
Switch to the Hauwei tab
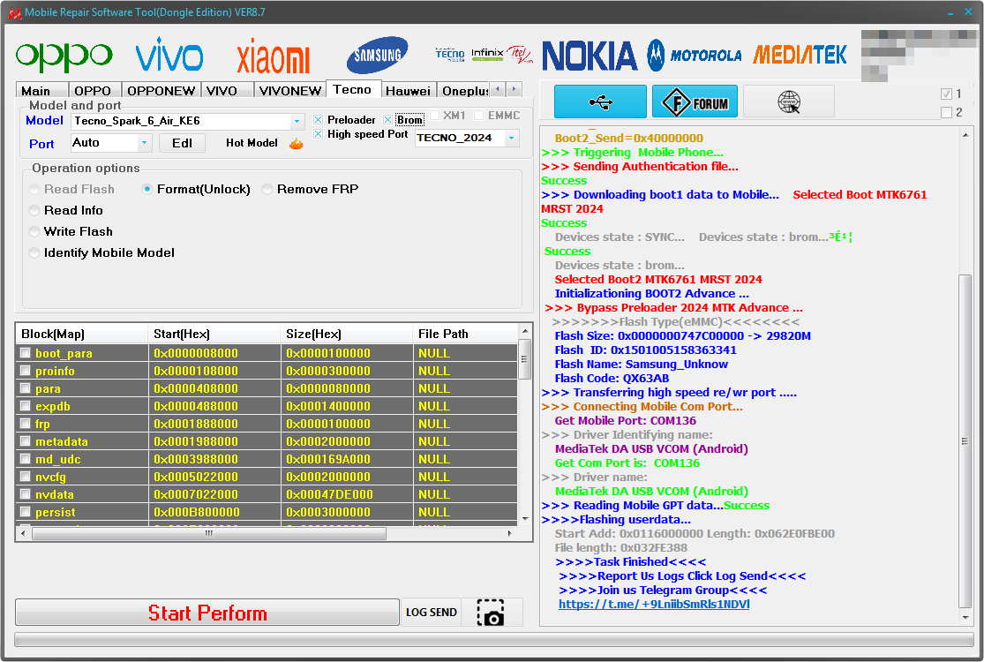(408, 91)
